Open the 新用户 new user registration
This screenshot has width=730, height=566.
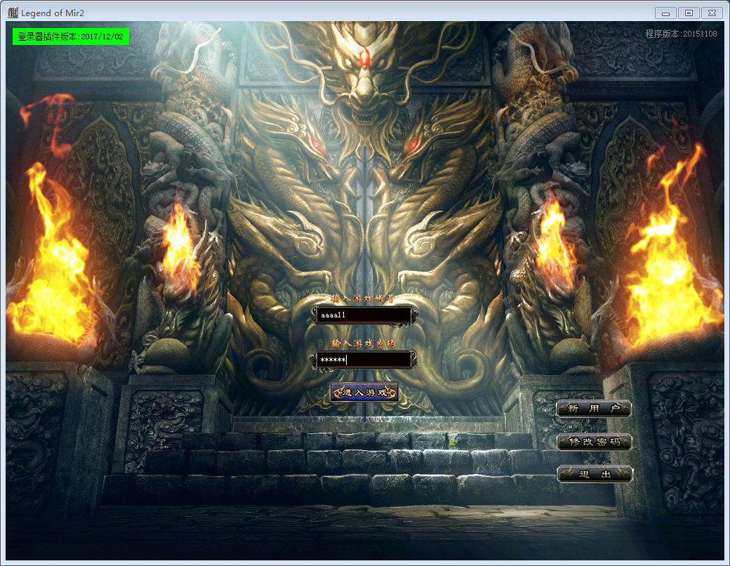pos(594,409)
